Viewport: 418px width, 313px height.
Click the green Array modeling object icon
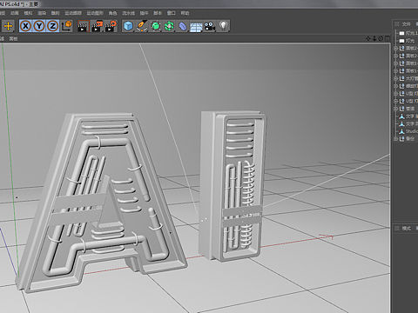coord(169,26)
